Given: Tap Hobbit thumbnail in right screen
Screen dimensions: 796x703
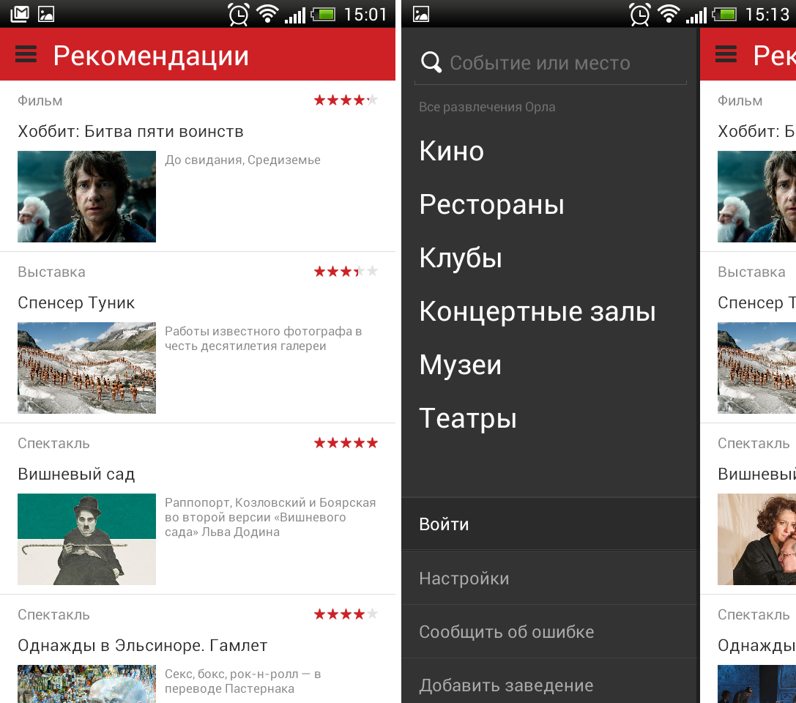Looking at the screenshot, I should 757,196.
